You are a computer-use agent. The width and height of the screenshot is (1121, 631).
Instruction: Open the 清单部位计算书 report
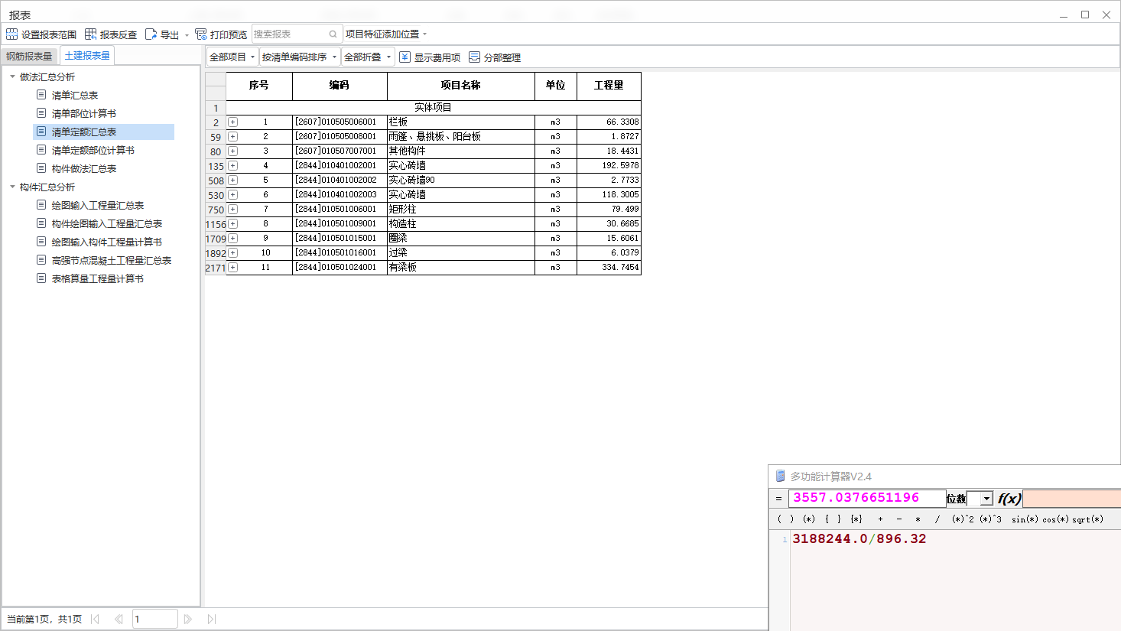click(x=84, y=114)
